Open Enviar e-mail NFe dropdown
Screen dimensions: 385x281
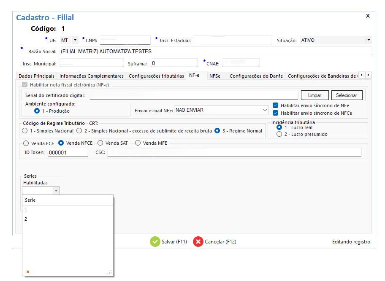point(265,110)
